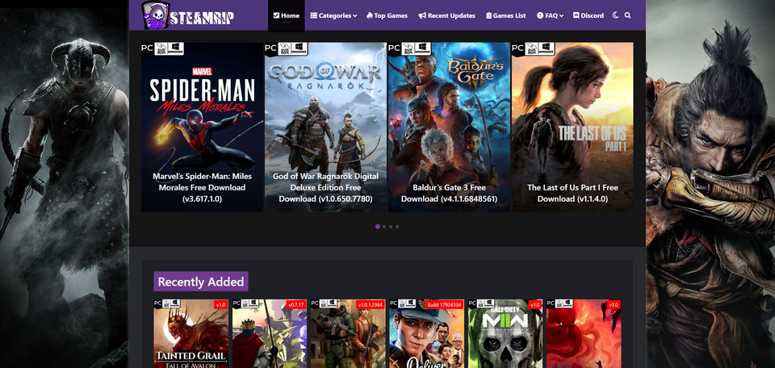775x368 pixels.
Task: Go to Recent Updates
Action: 446,15
